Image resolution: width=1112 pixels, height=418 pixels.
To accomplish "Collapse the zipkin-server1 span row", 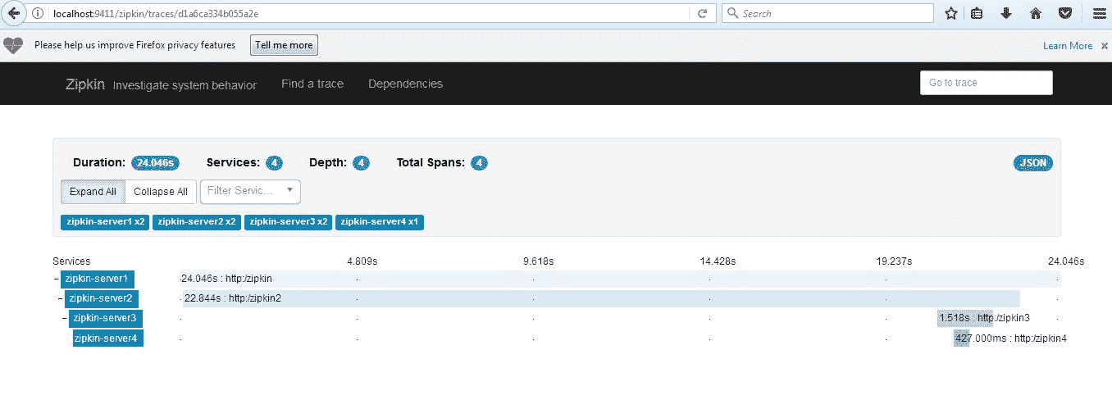I will [x=56, y=279].
